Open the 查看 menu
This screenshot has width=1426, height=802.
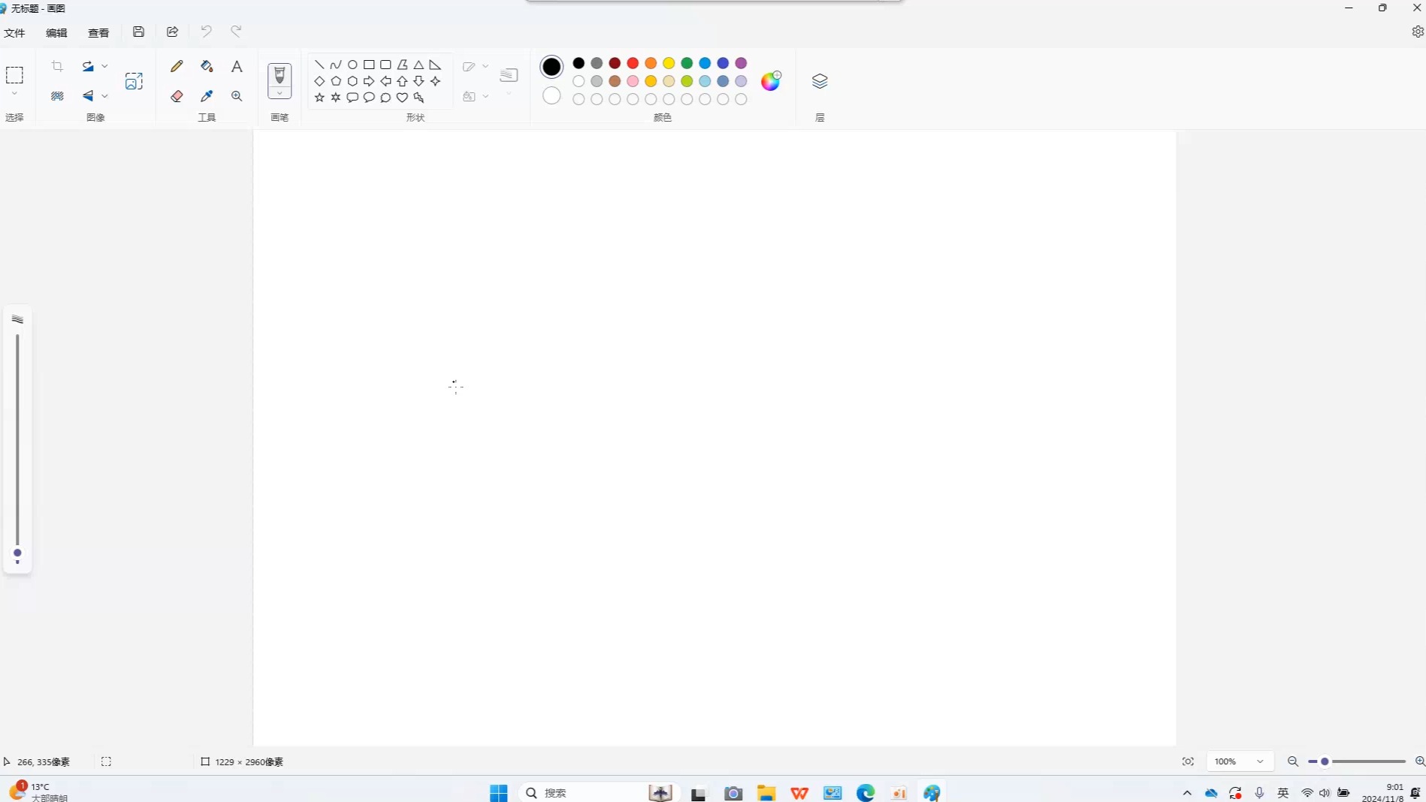98,33
